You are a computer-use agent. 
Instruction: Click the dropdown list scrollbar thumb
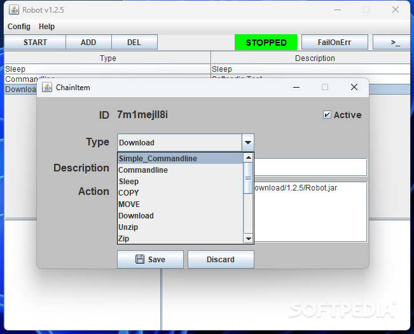pos(248,178)
